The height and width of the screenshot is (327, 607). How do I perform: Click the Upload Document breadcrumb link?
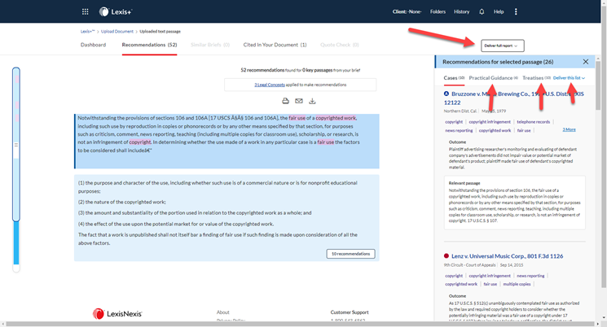(x=117, y=32)
